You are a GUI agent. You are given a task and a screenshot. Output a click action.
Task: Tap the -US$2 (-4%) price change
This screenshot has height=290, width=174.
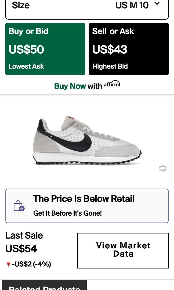(x=31, y=264)
